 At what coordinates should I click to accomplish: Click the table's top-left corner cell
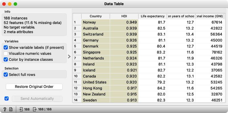(77, 16)
